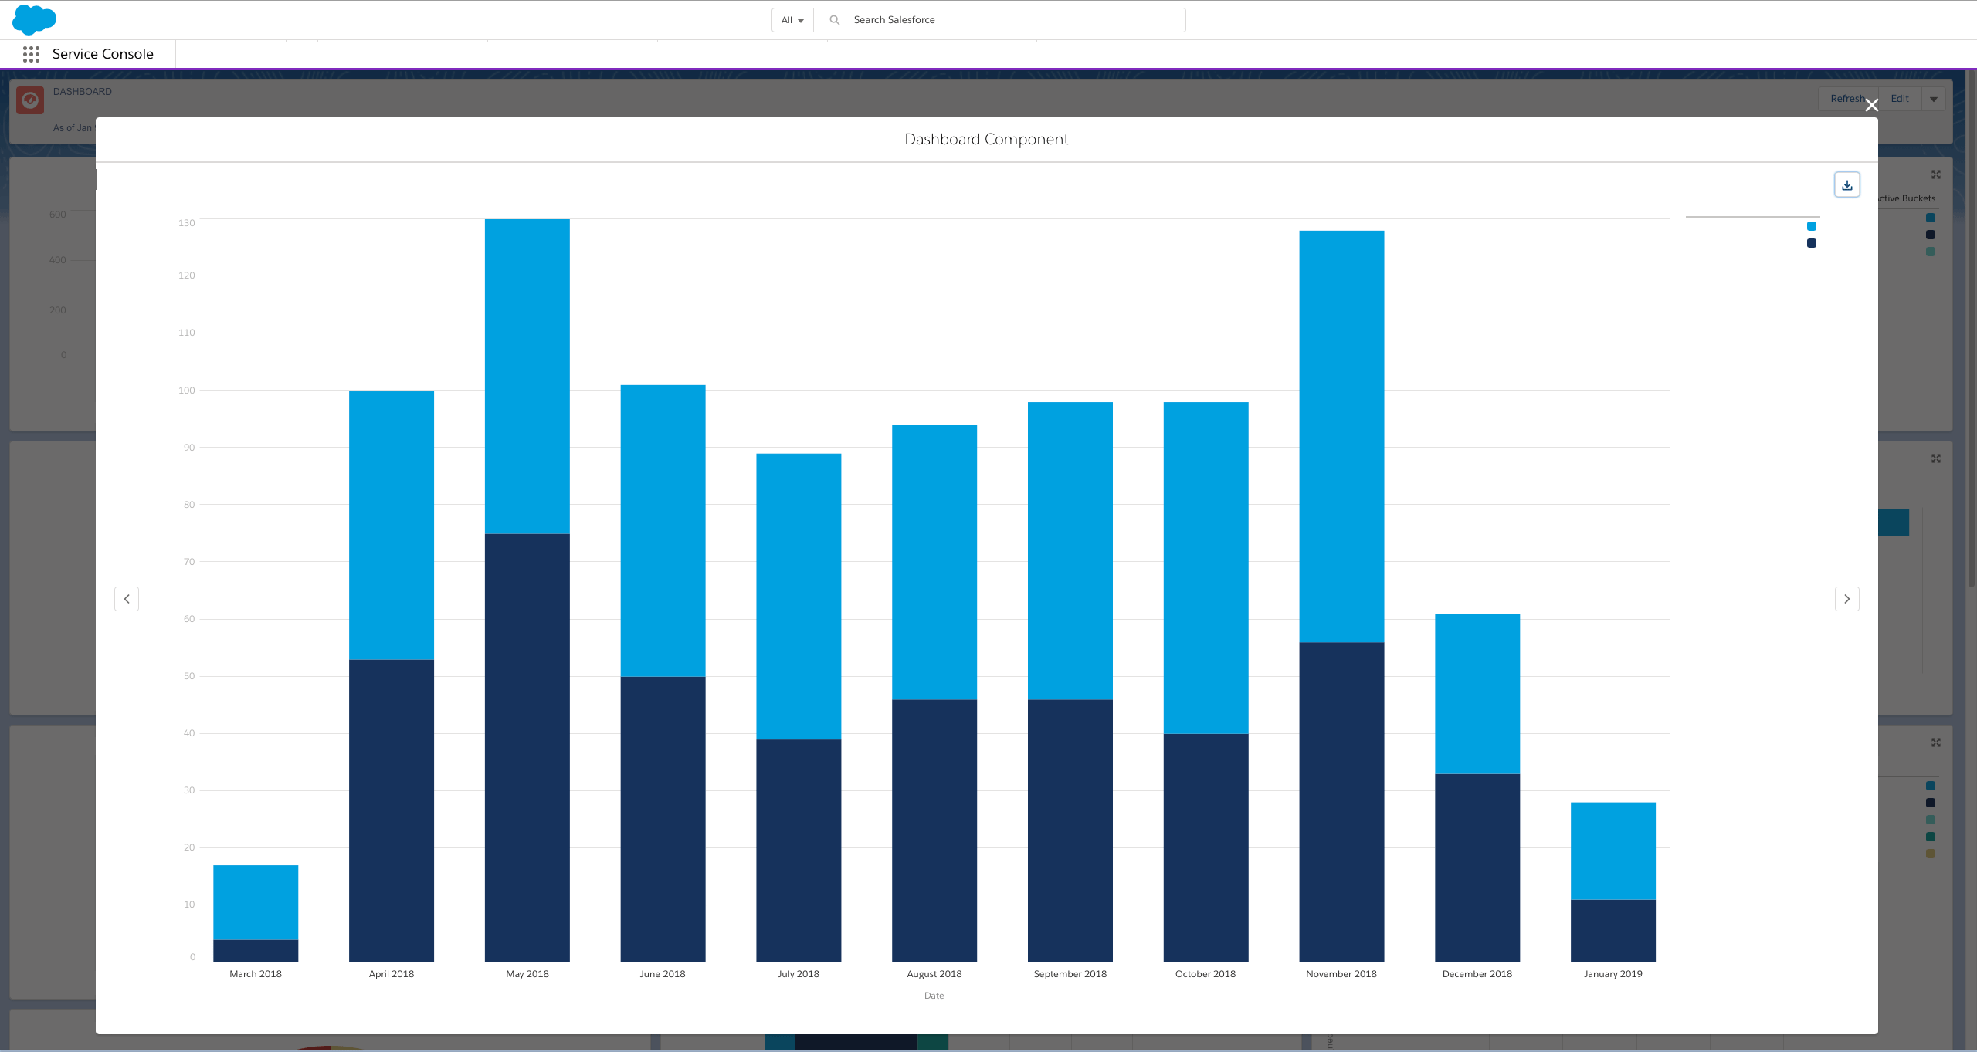Click the red dashboard icon in header
This screenshot has height=1052, width=1977.
click(x=30, y=100)
